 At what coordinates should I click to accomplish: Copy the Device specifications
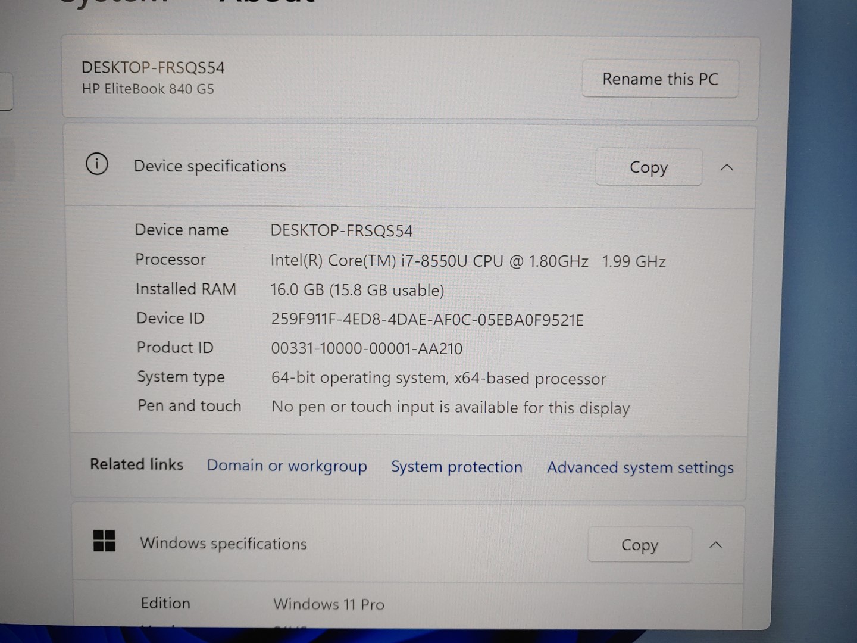click(649, 167)
